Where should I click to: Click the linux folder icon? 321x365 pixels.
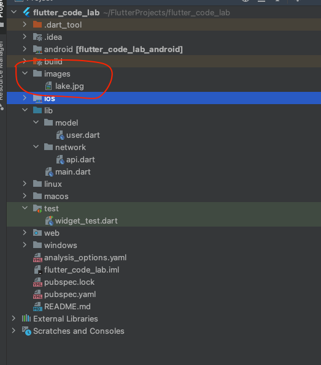[x=37, y=184]
